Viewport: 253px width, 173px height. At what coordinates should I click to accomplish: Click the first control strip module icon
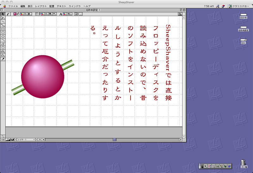tap(205, 166)
